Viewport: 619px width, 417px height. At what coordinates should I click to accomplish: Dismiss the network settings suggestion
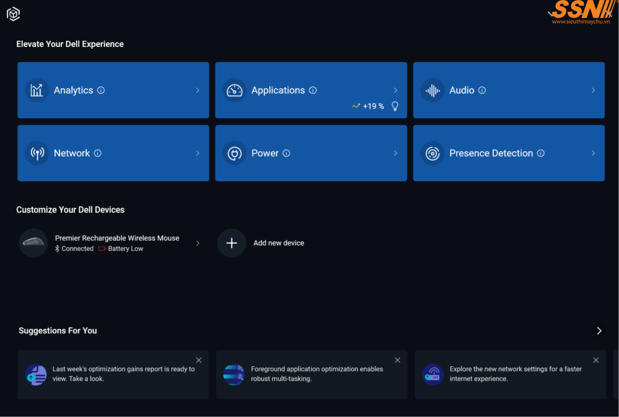(596, 360)
